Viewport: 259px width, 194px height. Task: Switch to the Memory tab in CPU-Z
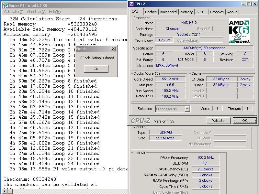pos(186,12)
